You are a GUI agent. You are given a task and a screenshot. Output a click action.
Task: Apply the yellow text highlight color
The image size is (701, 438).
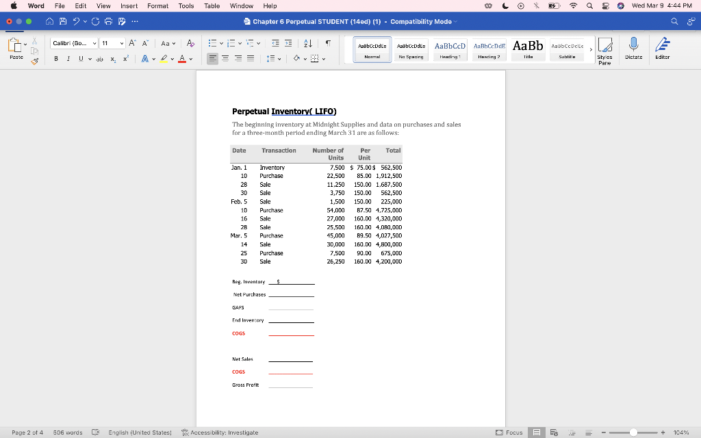click(164, 59)
